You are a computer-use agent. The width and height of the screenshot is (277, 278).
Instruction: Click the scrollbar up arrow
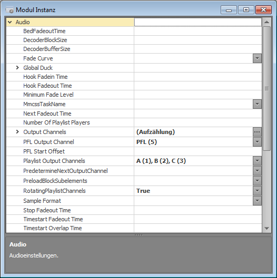pyautogui.click(x=266, y=22)
